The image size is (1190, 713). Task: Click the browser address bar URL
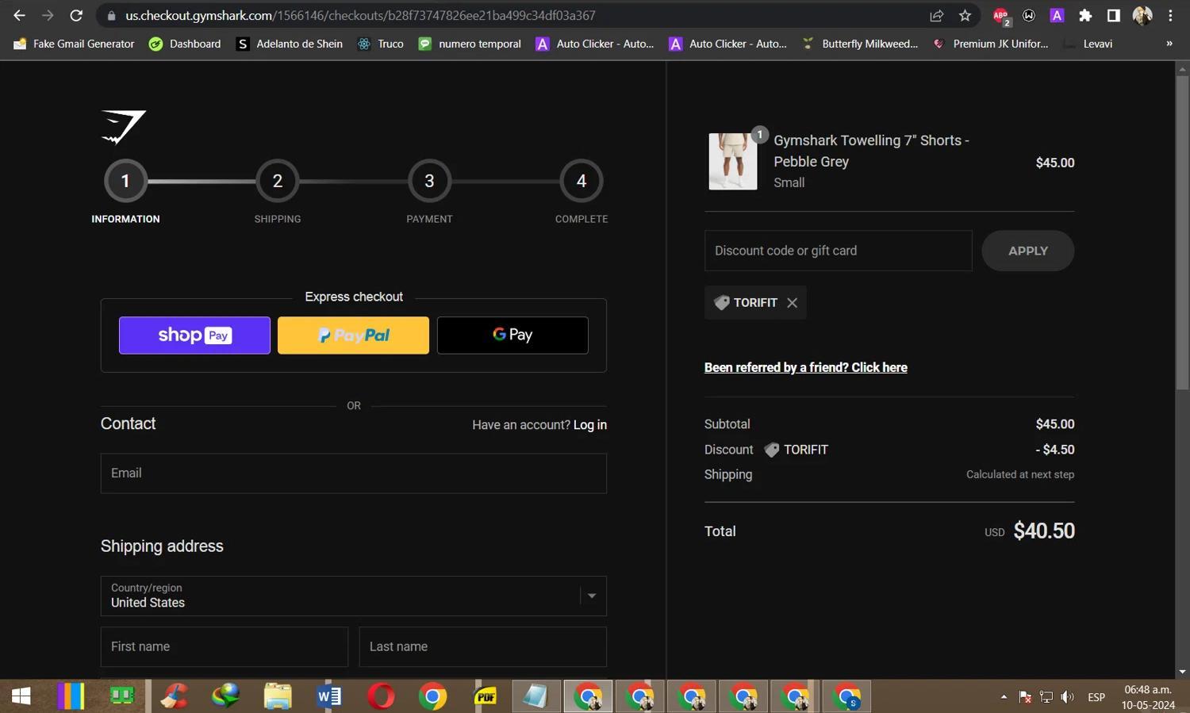pyautogui.click(x=360, y=15)
